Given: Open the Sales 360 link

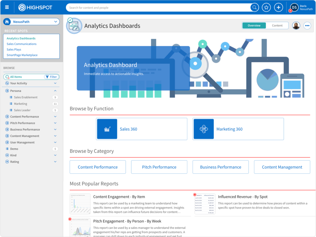Looking at the screenshot, I should tap(128, 129).
